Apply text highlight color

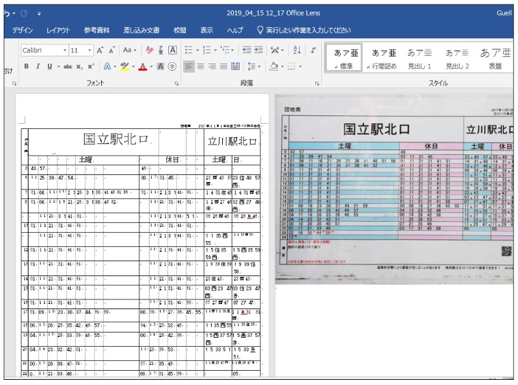(x=124, y=66)
